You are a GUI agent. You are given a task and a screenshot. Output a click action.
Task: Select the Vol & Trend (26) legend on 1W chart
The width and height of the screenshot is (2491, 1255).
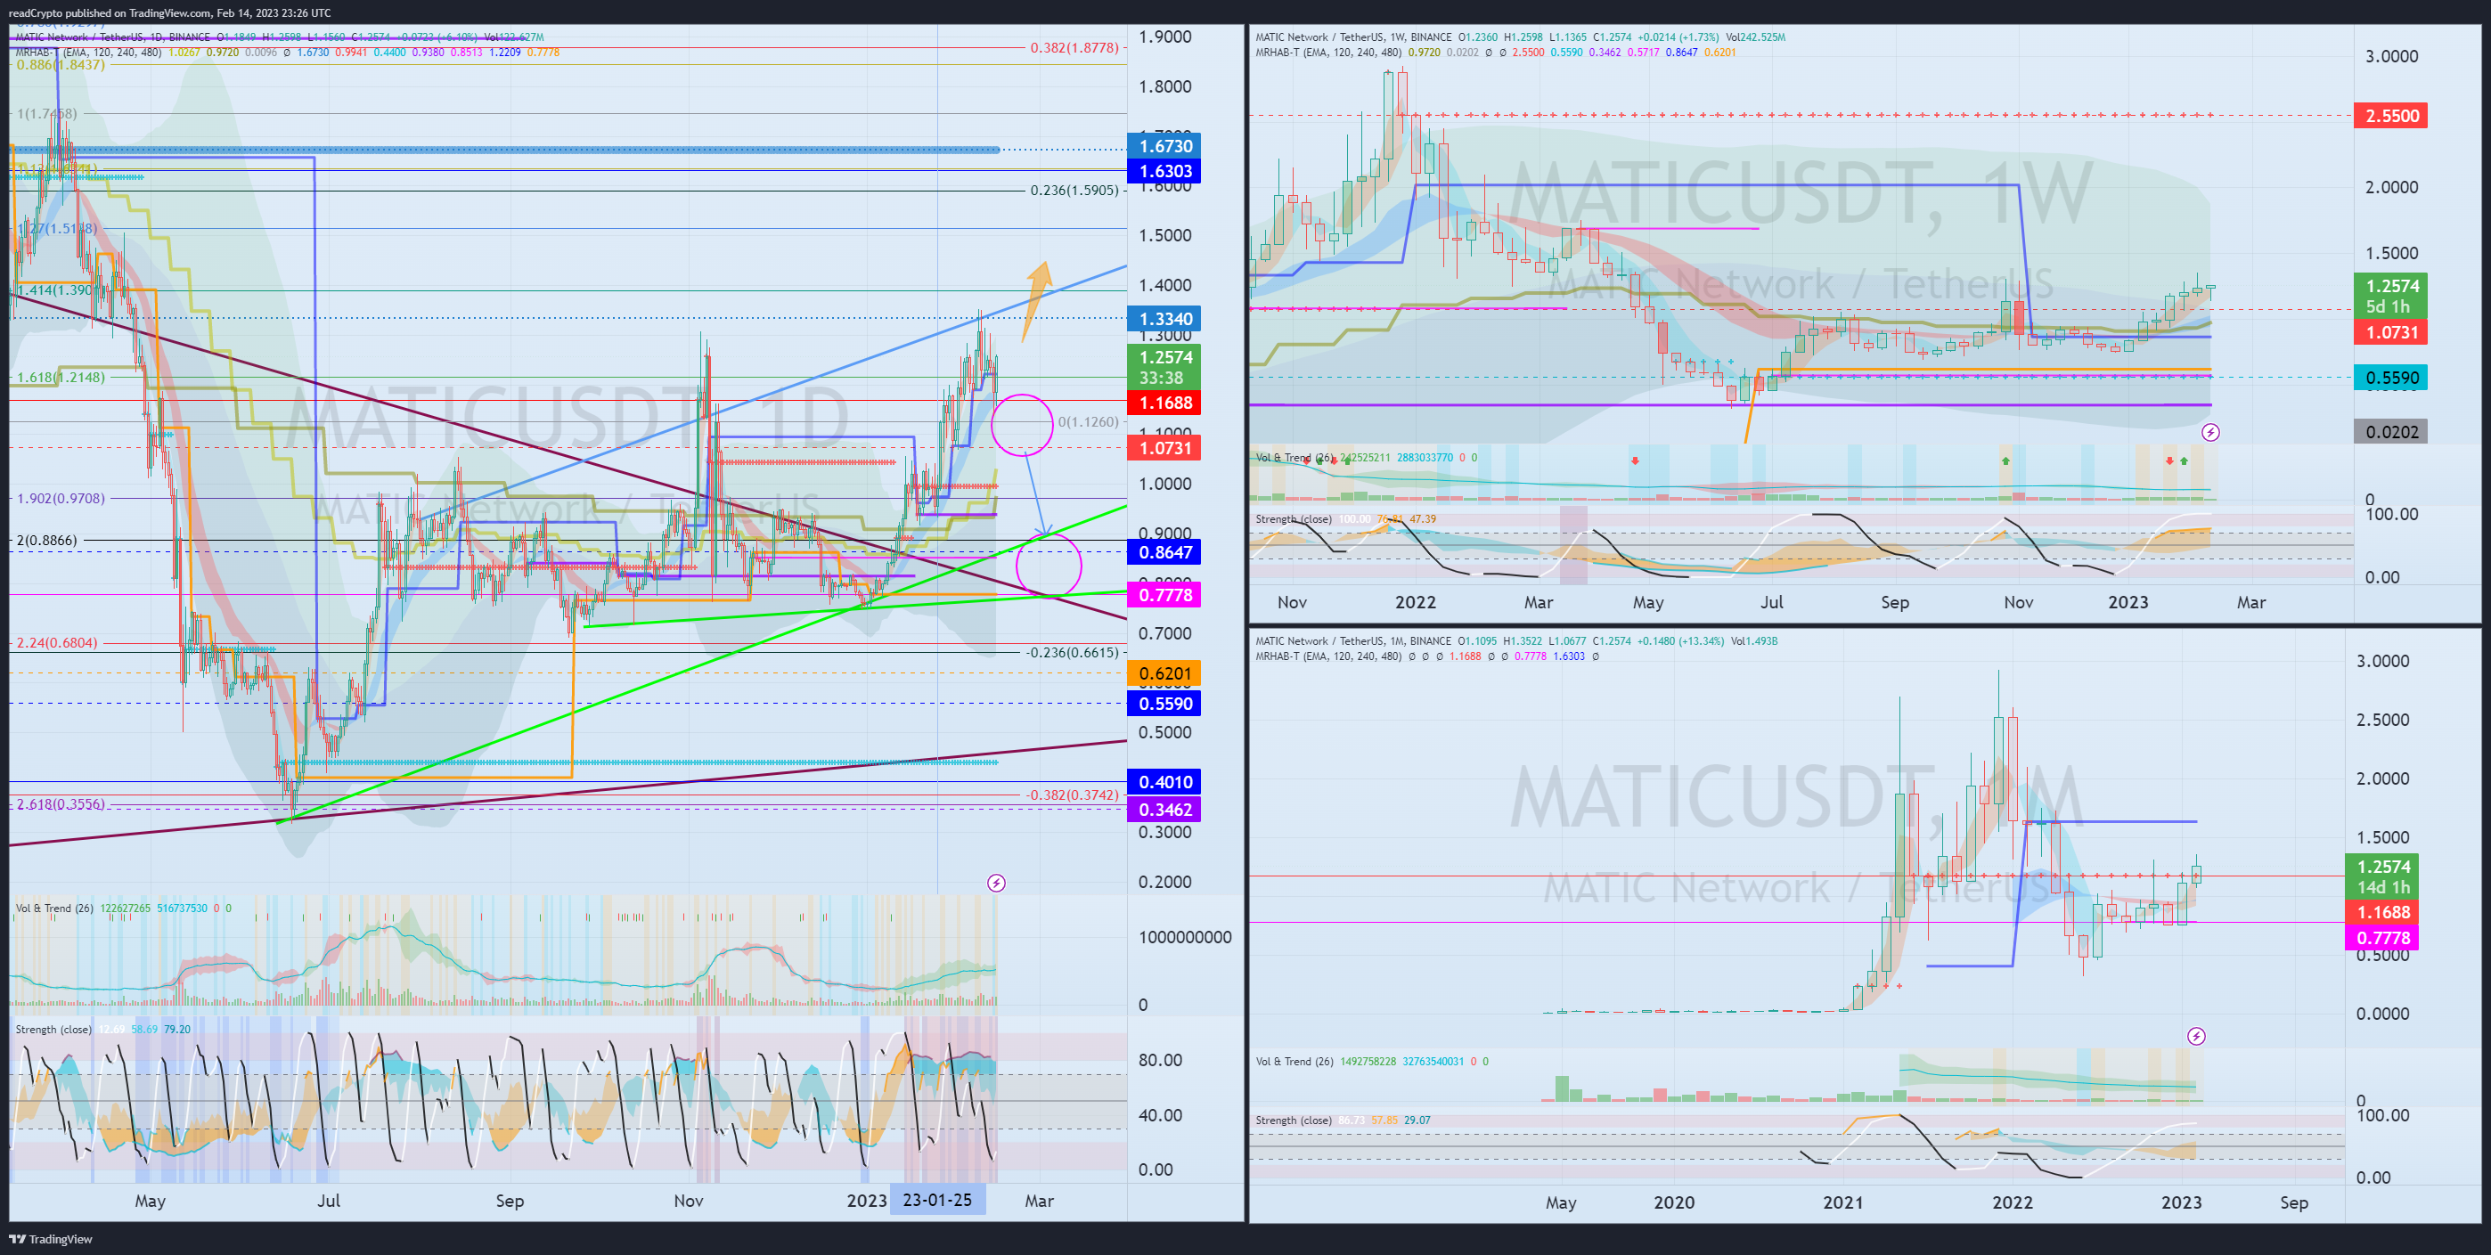pyautogui.click(x=1294, y=457)
